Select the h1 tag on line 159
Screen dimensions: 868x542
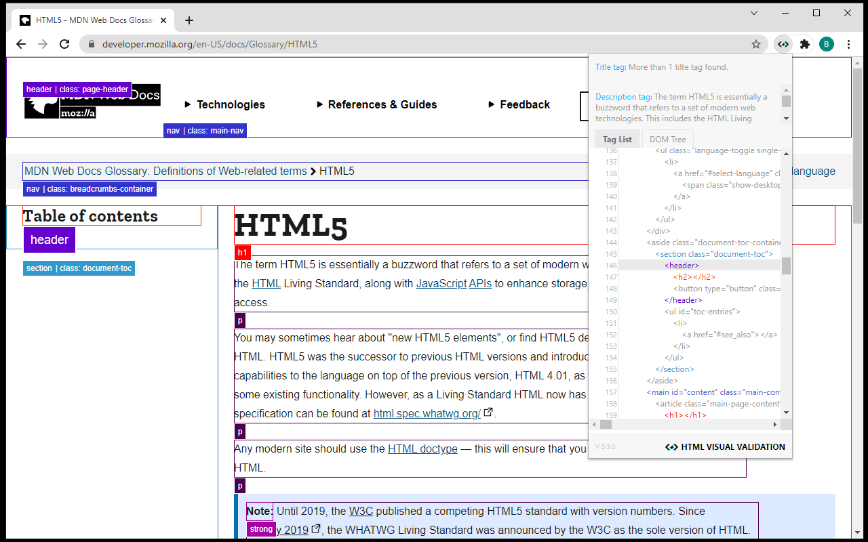tap(686, 415)
